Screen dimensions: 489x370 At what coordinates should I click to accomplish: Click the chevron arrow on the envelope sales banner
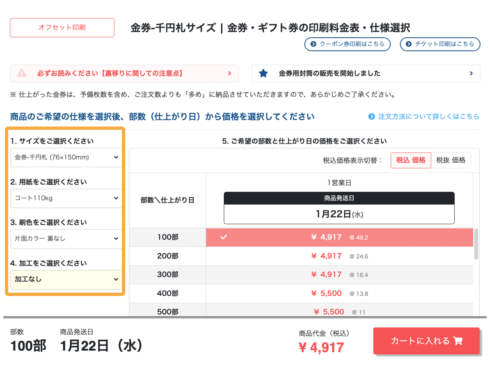point(471,73)
